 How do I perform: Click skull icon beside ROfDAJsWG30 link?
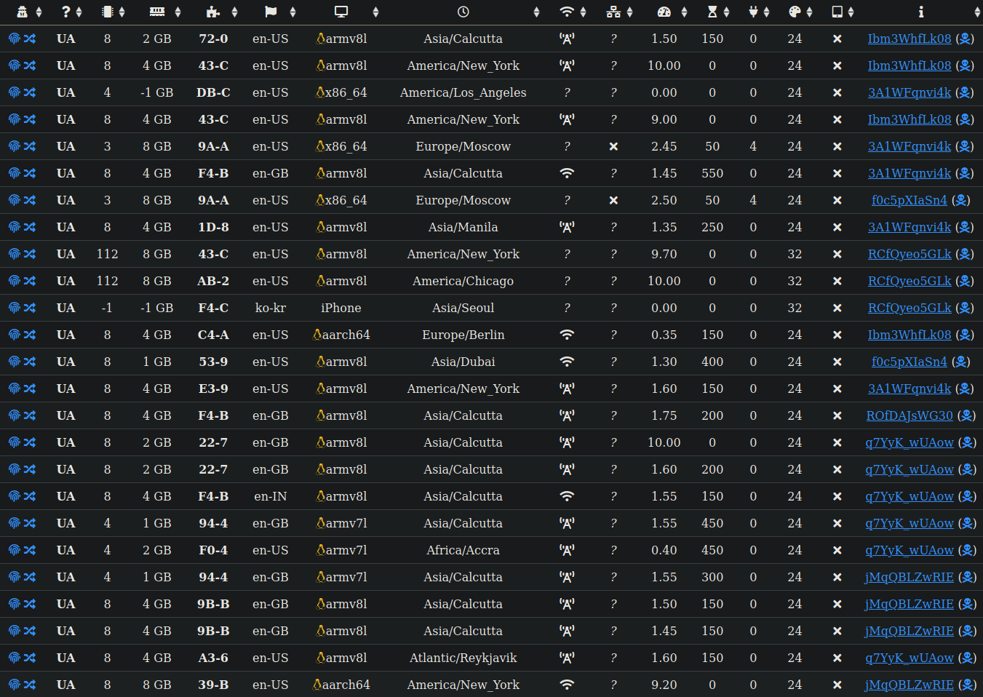[966, 415]
